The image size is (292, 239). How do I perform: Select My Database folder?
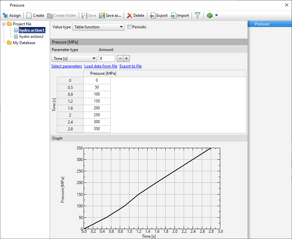pos(24,43)
